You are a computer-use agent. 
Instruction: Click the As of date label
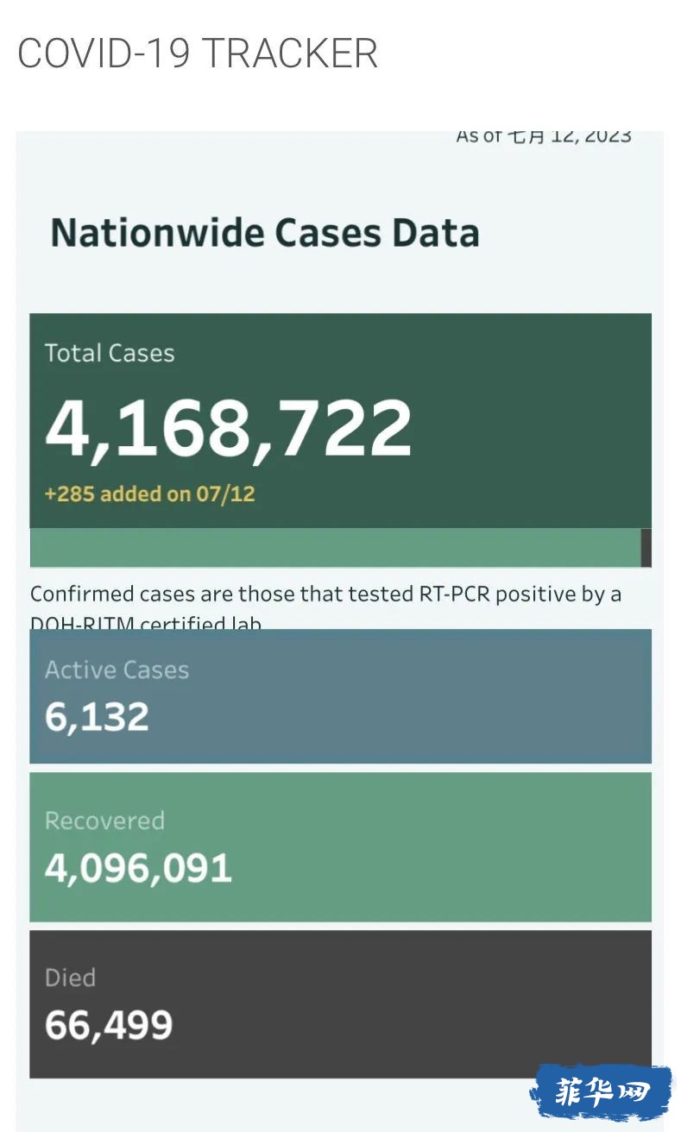(x=544, y=136)
